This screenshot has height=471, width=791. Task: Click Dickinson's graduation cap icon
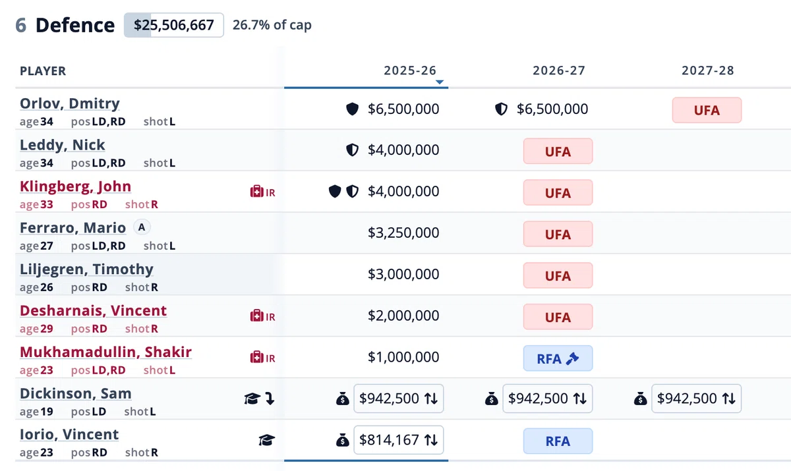[x=252, y=399]
